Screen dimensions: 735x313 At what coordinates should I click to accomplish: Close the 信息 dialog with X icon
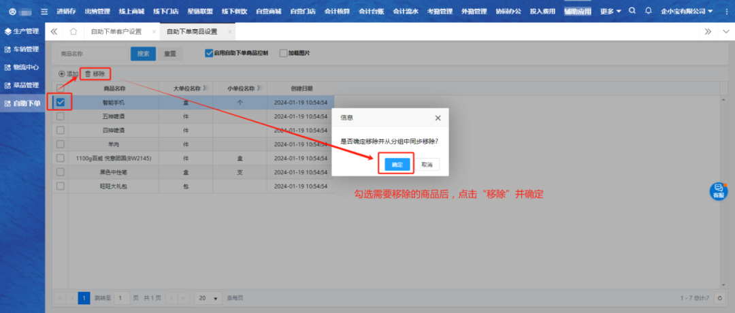[x=438, y=118]
